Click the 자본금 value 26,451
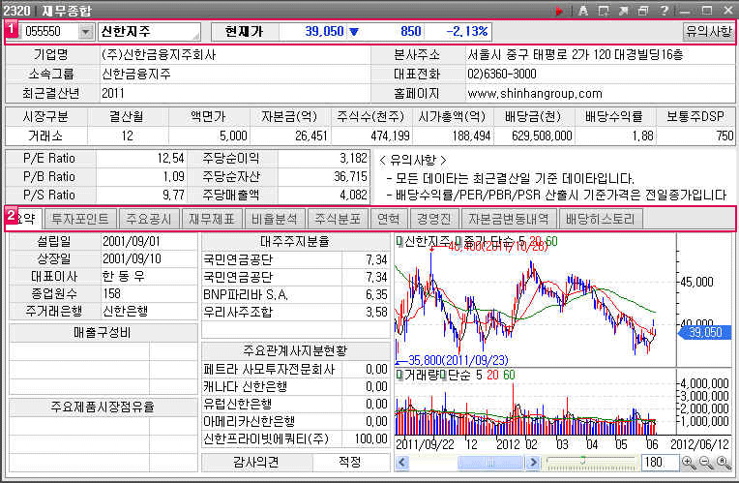Viewport: 739px width, 483px height. point(311,136)
